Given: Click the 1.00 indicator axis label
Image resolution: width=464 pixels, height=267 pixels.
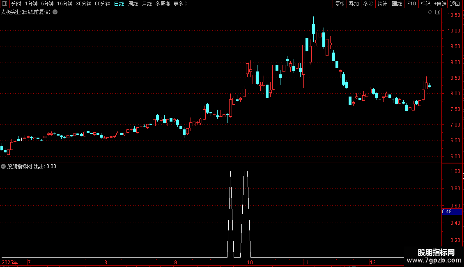Looking at the screenshot, I should [455, 171].
